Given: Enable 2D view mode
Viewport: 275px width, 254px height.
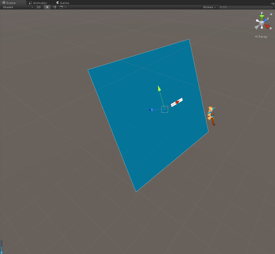Looking at the screenshot, I should [x=38, y=7].
